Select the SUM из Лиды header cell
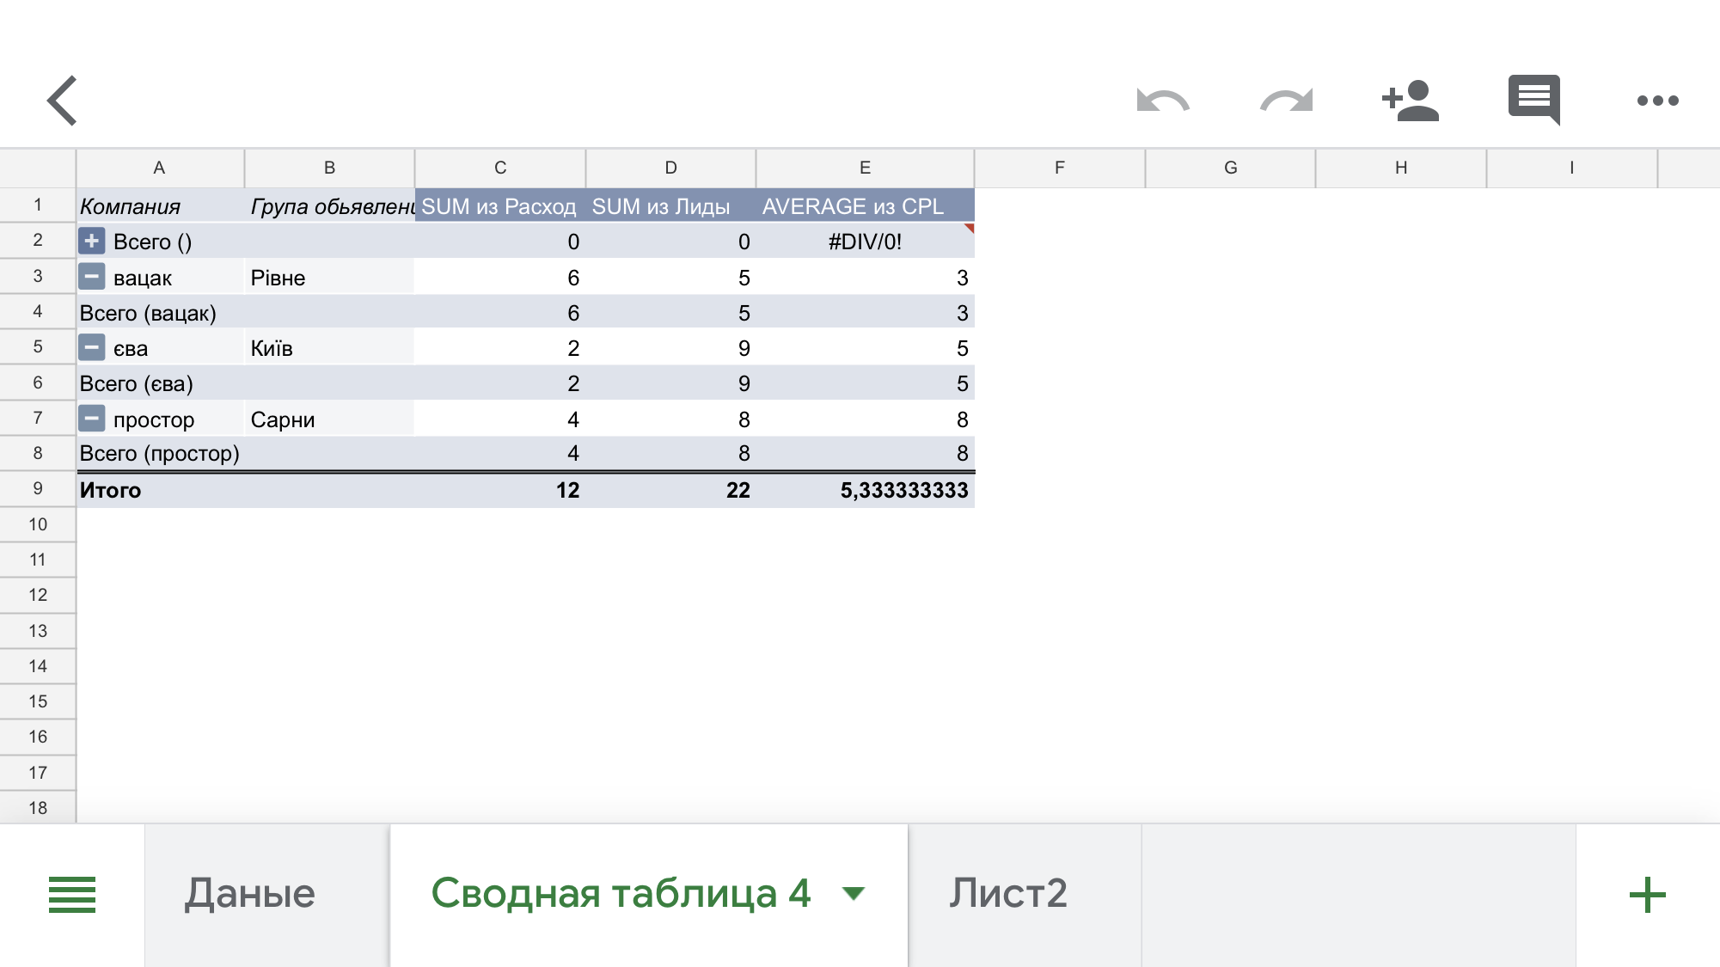Screen dimensions: 1720x967 [x=670, y=206]
